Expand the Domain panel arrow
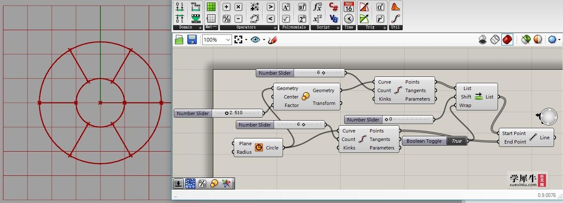 tap(200, 28)
